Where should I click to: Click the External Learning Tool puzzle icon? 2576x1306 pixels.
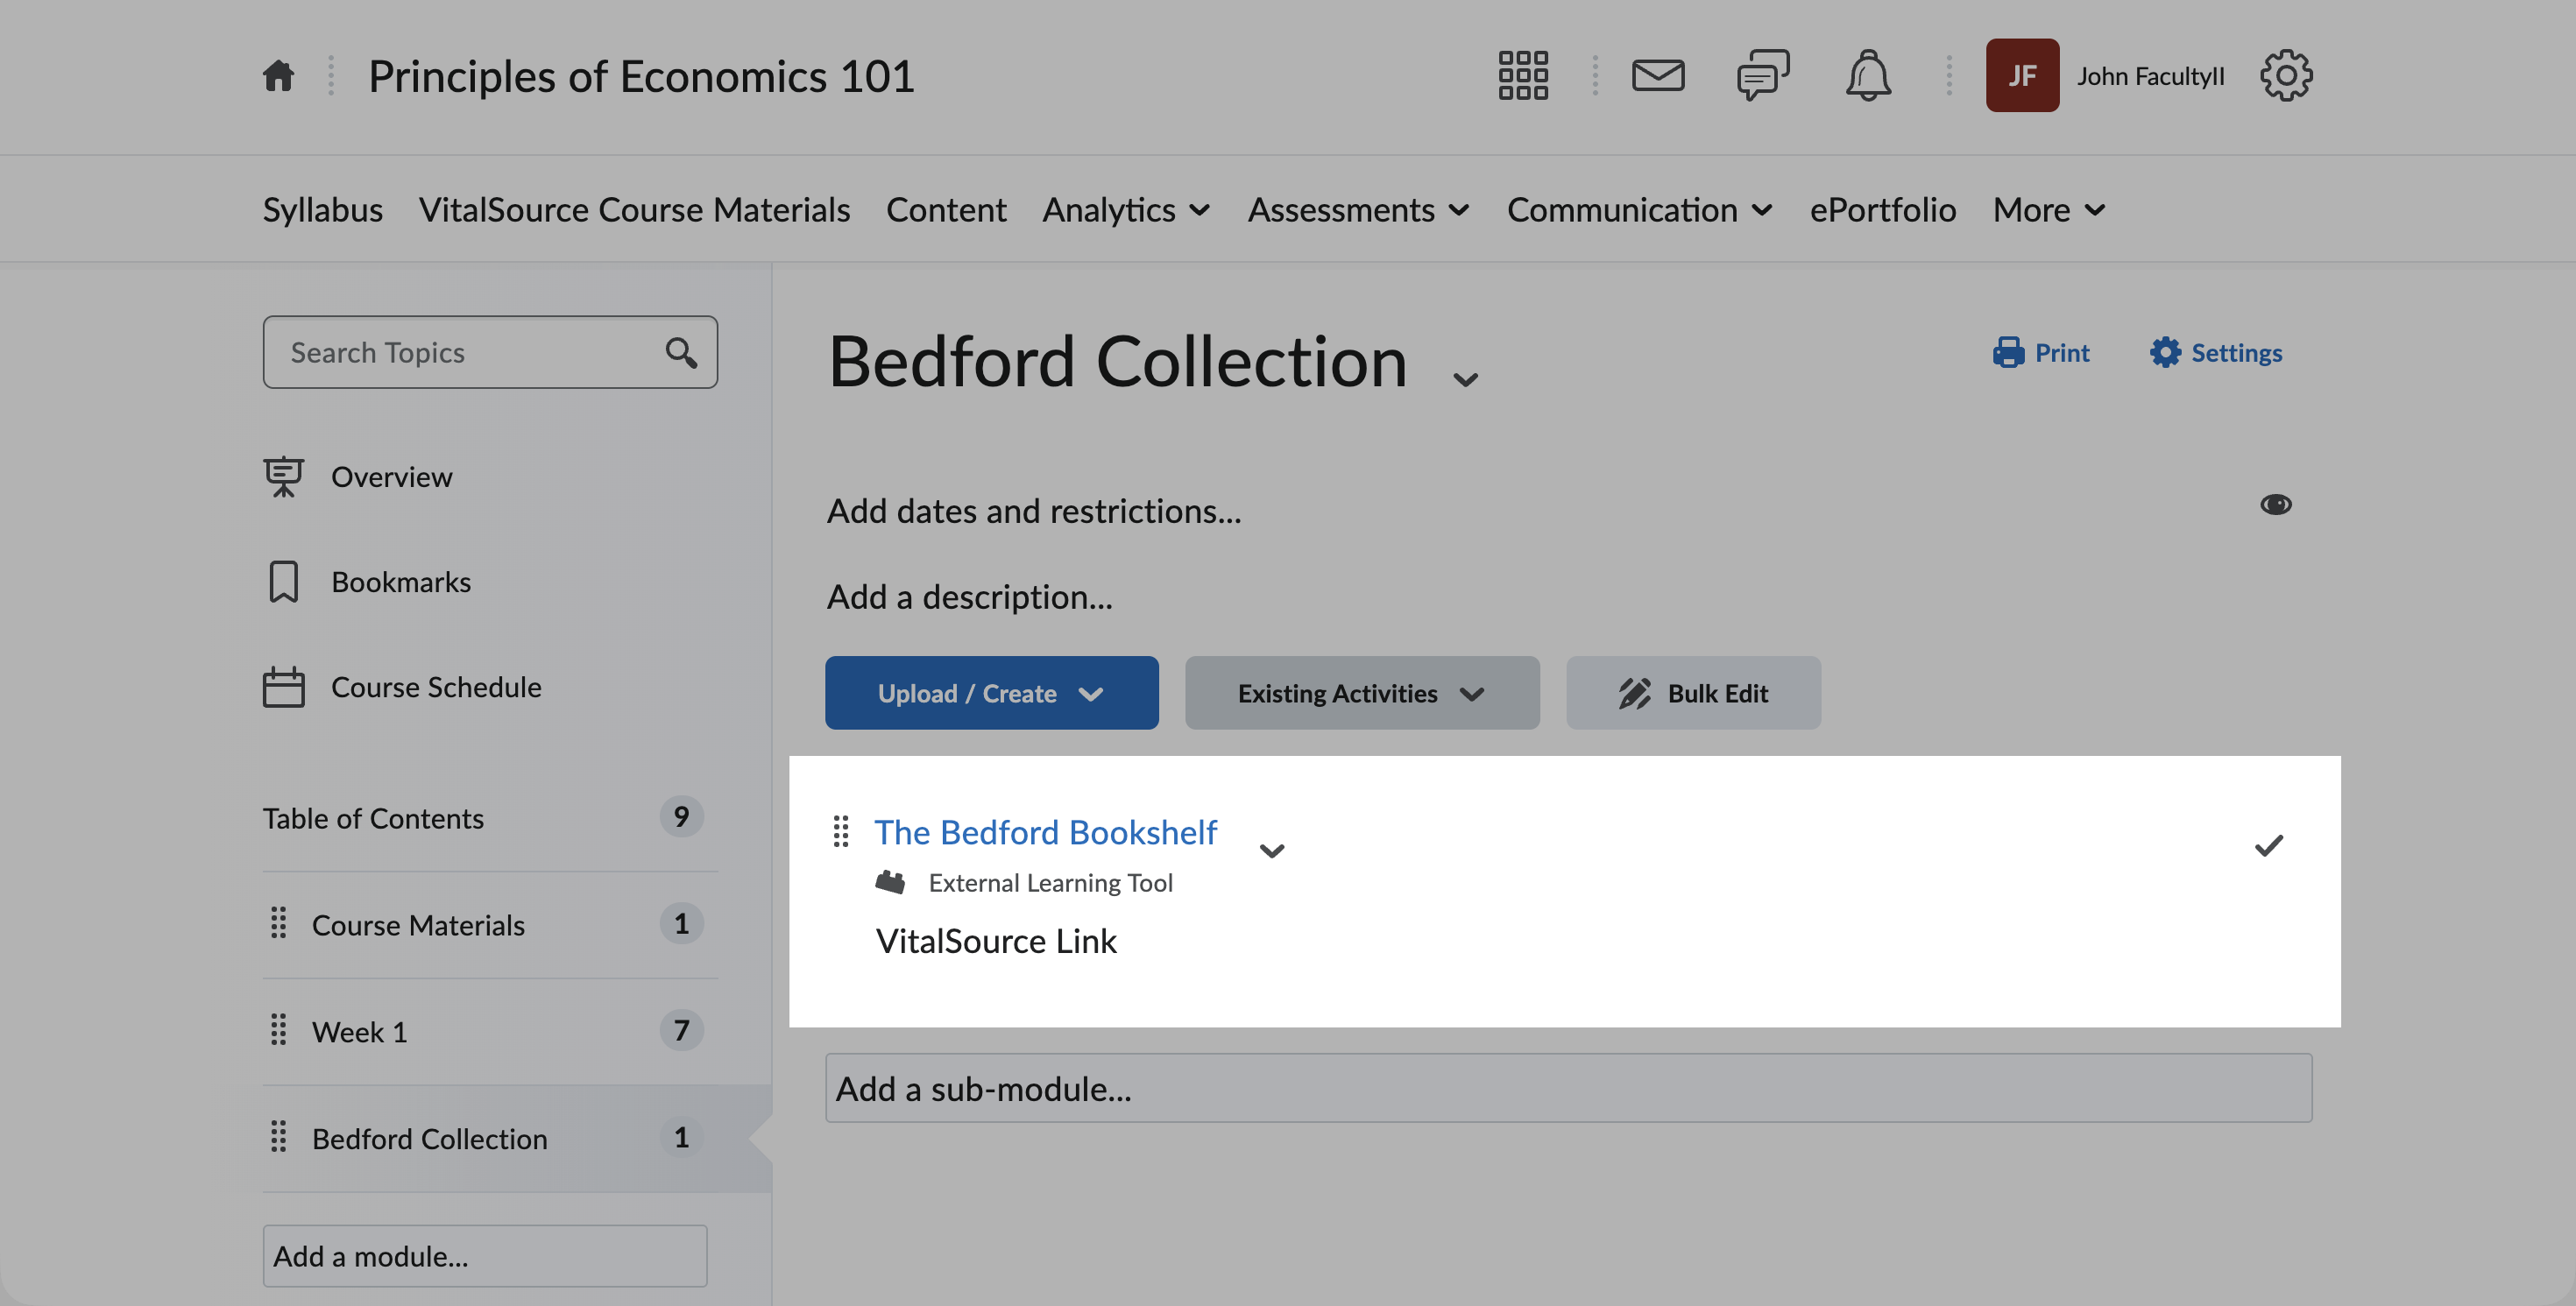(x=890, y=882)
